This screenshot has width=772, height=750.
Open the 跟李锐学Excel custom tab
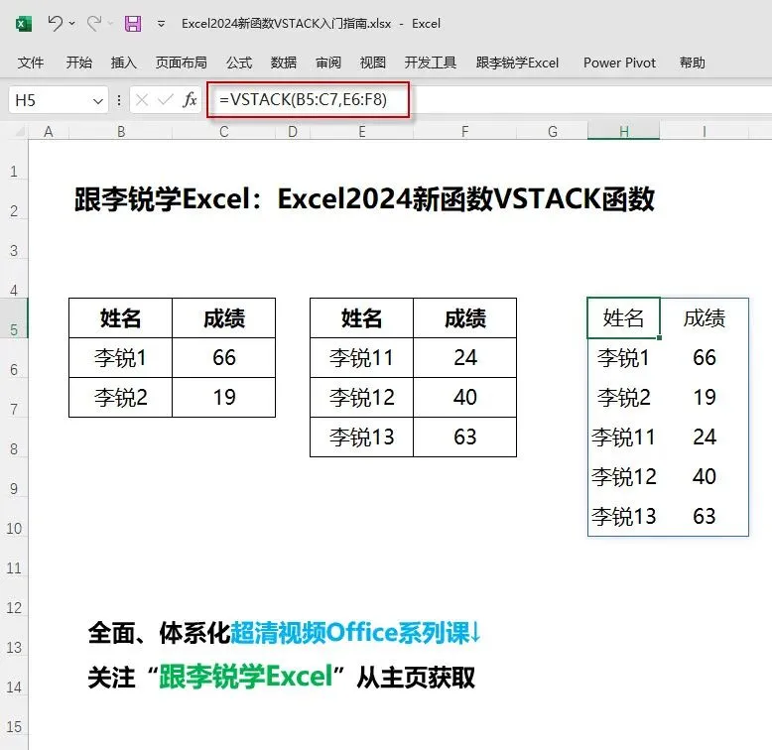(517, 62)
